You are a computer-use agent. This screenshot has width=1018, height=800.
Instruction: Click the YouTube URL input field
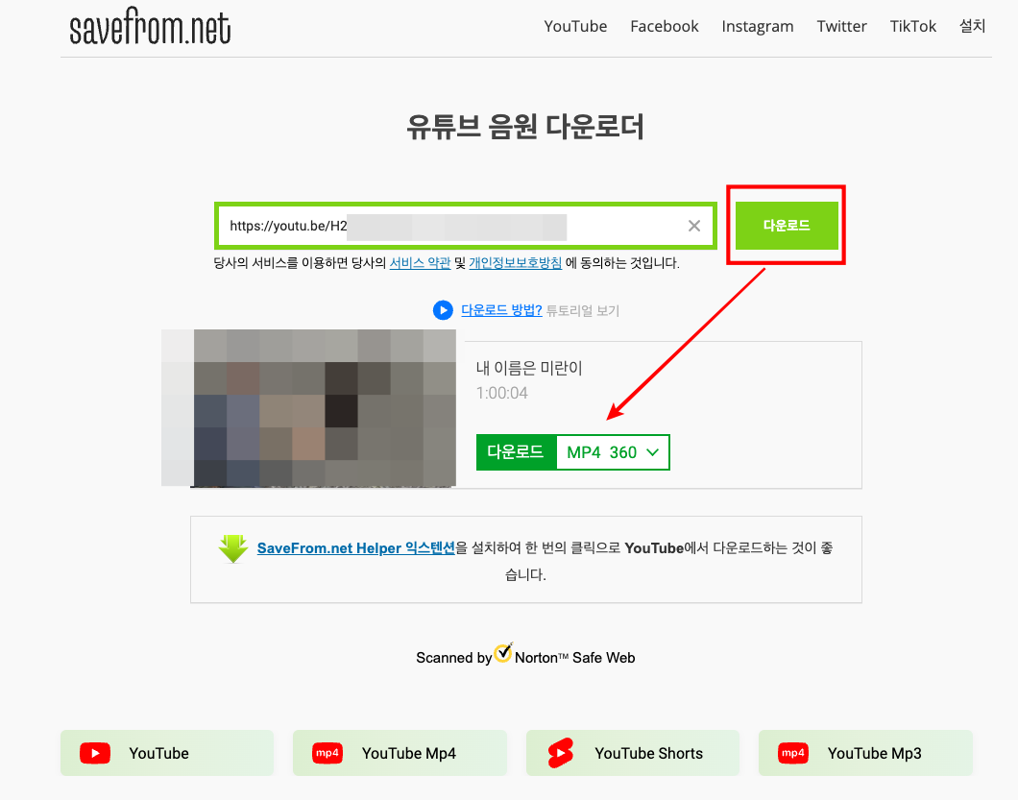point(466,226)
